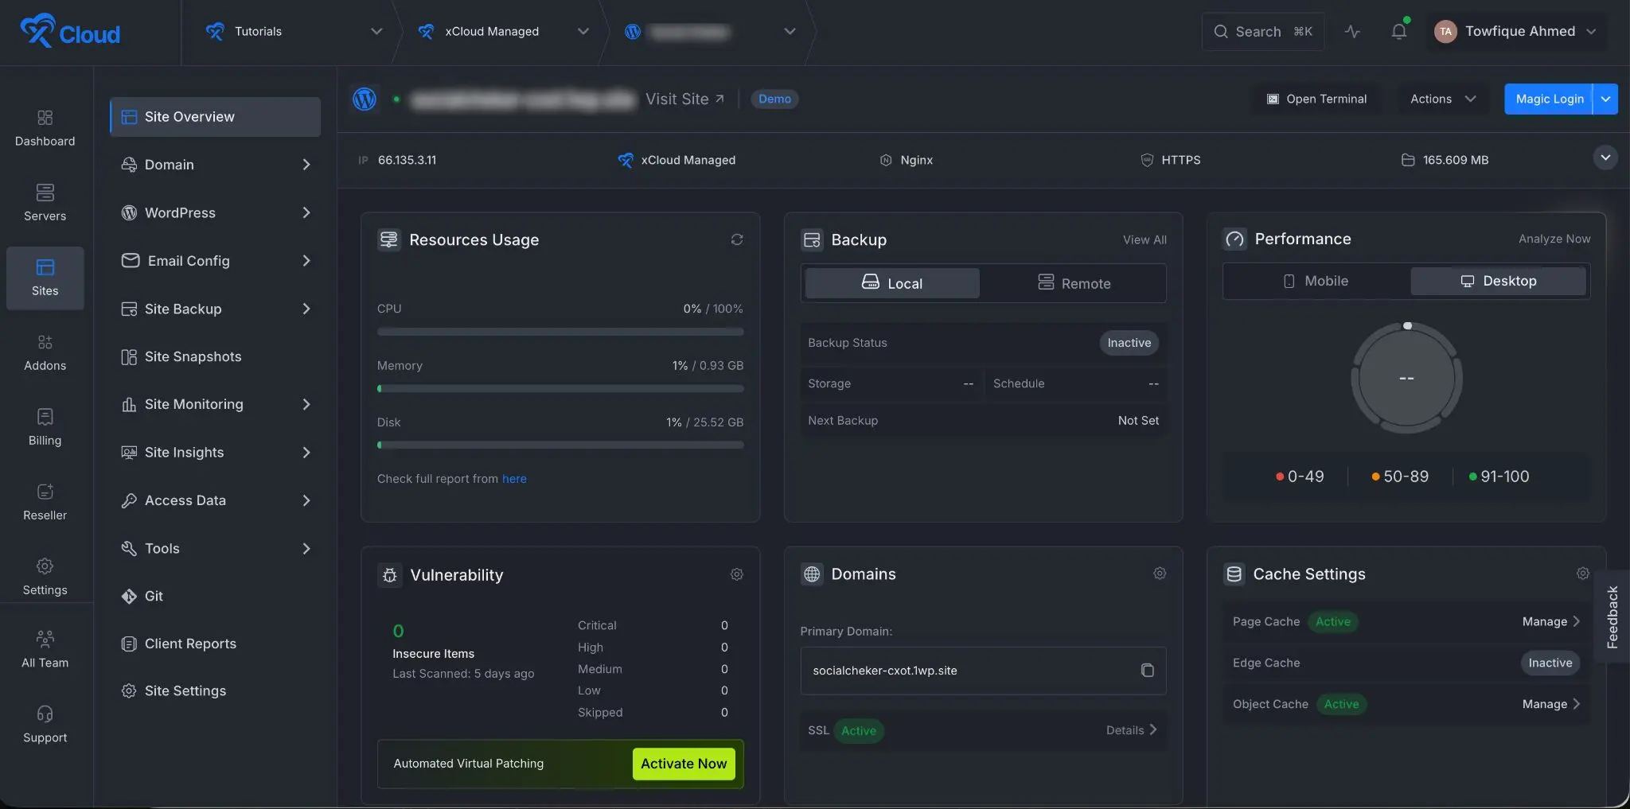The height and width of the screenshot is (809, 1630).
Task: Open Addons in the left rail
Action: click(45, 352)
